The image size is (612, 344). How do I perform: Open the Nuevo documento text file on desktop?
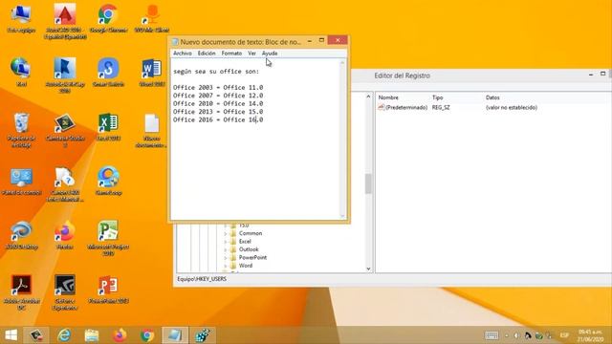click(151, 130)
